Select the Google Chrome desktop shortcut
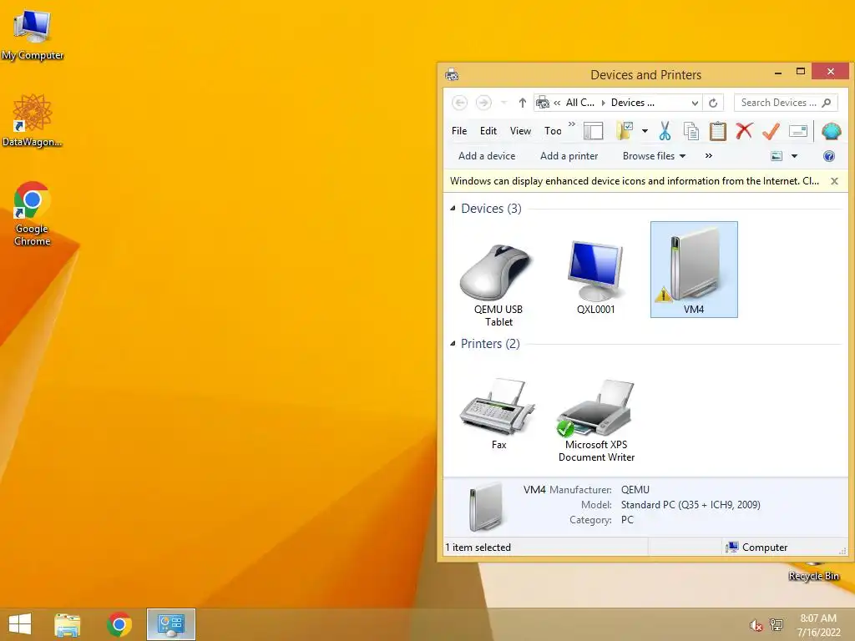855x641 pixels. pos(32,214)
